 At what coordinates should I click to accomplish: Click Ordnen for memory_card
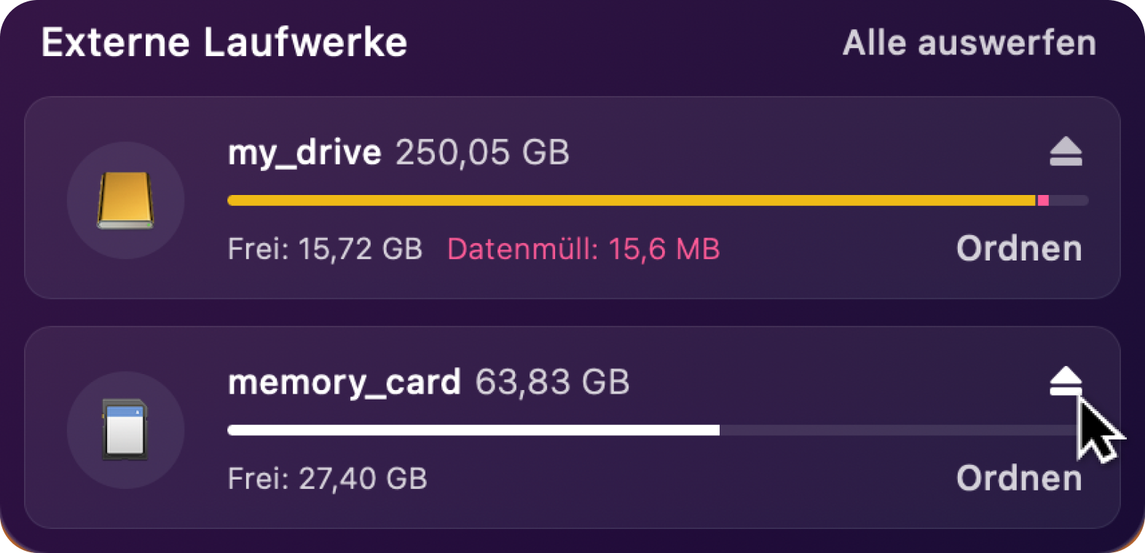[1019, 478]
